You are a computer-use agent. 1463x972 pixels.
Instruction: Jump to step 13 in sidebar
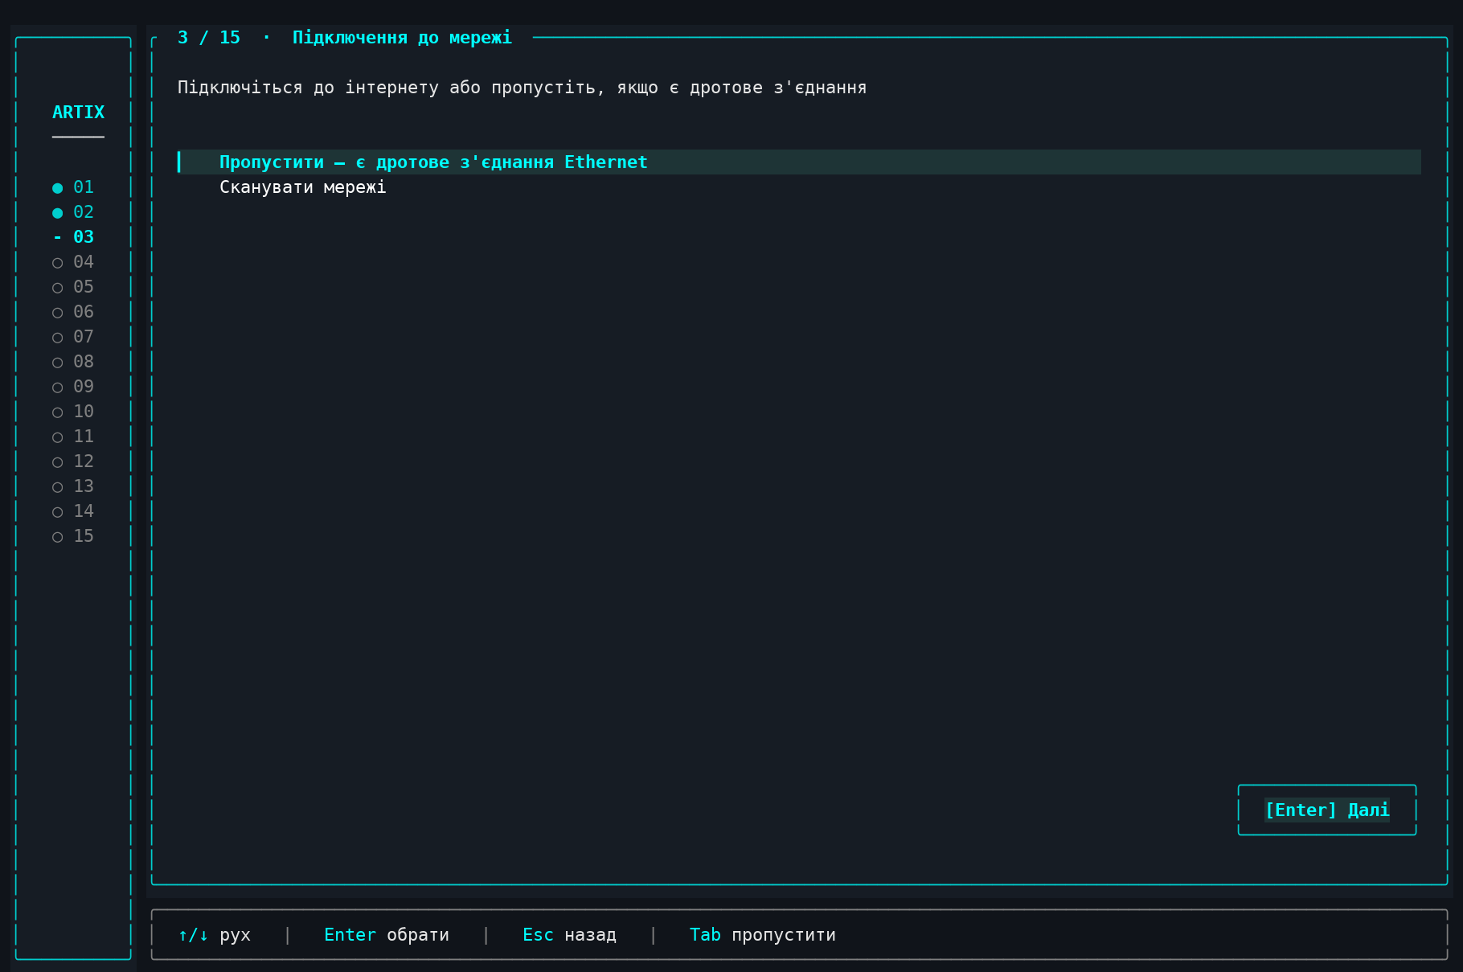click(x=73, y=486)
